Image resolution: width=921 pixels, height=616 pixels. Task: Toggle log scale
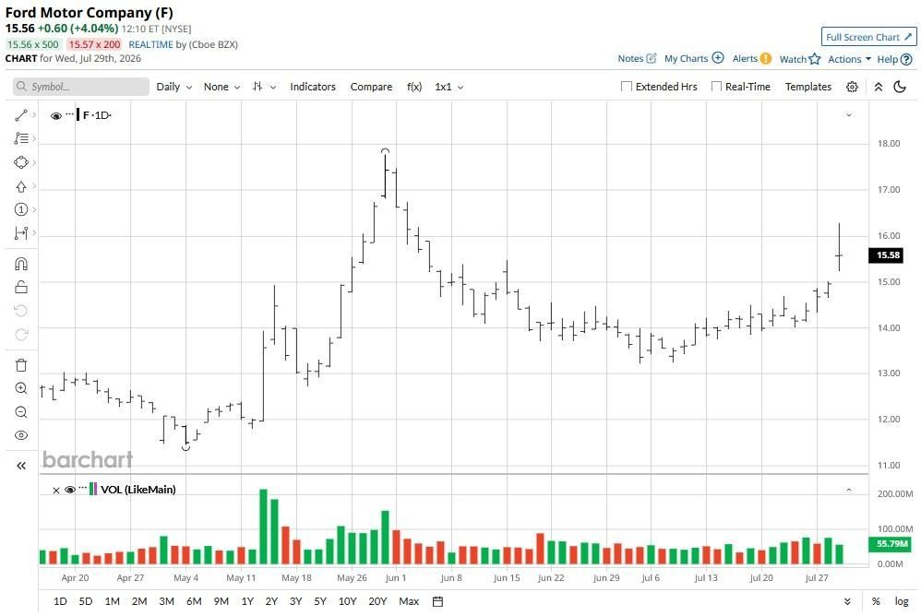(902, 601)
